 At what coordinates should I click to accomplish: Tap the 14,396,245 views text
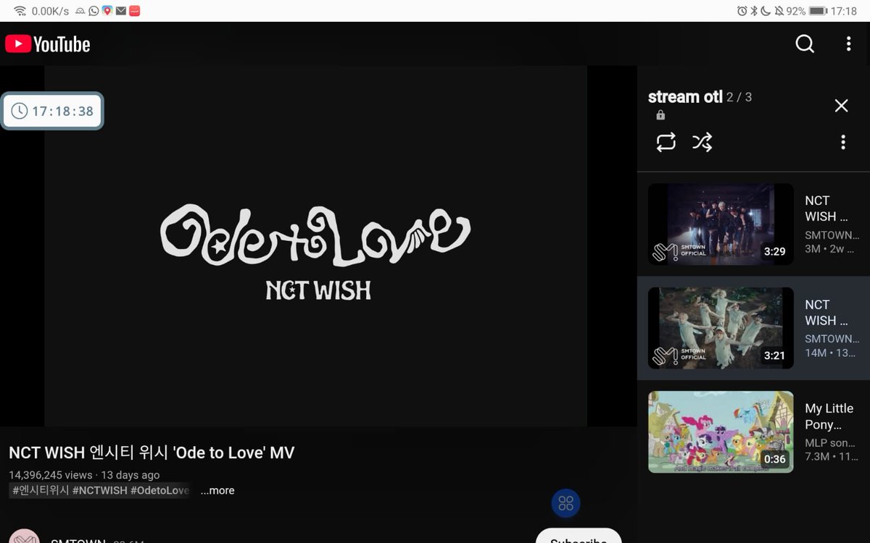pos(51,476)
